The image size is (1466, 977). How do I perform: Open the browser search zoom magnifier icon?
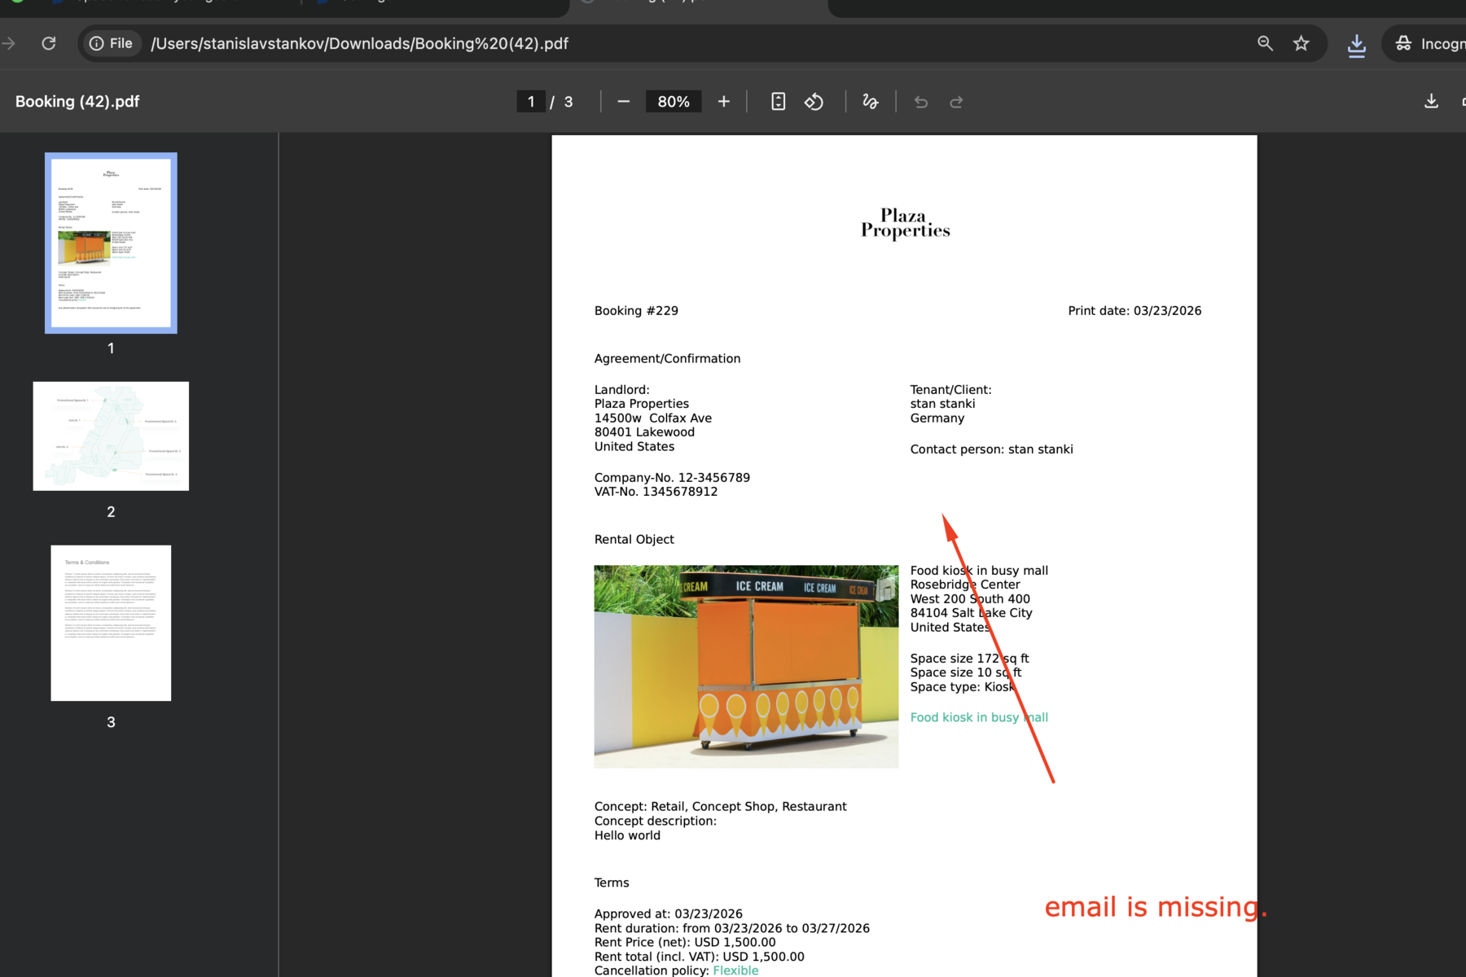click(1265, 43)
